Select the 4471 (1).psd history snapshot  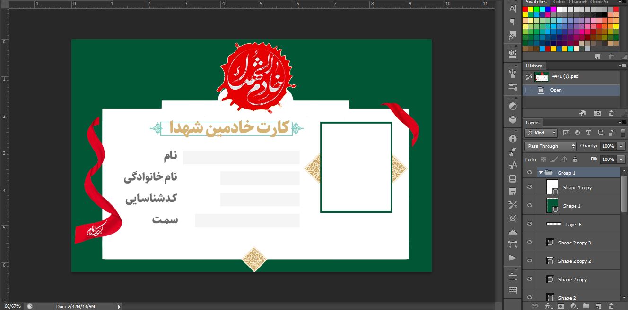(x=571, y=76)
